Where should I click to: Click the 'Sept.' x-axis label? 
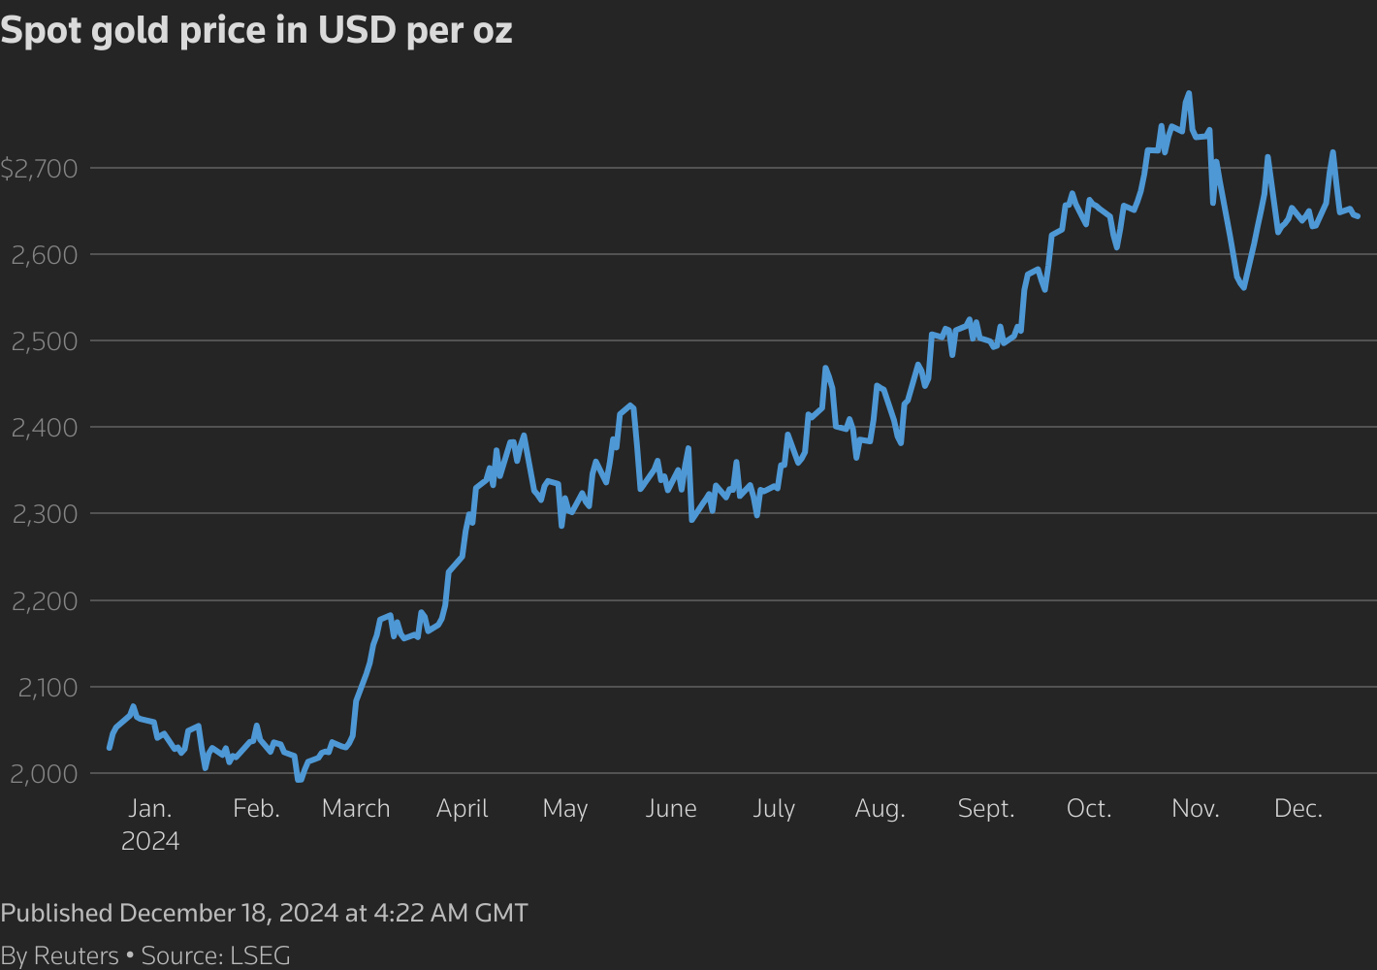[x=986, y=809]
